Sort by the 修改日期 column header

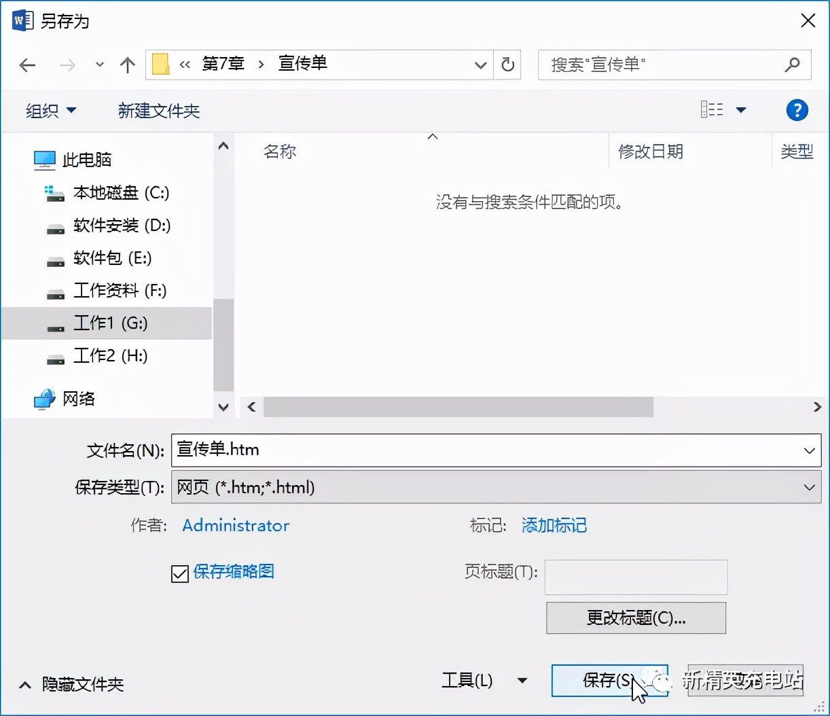(651, 151)
